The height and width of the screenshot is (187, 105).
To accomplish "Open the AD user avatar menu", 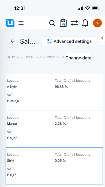I will [97, 23].
